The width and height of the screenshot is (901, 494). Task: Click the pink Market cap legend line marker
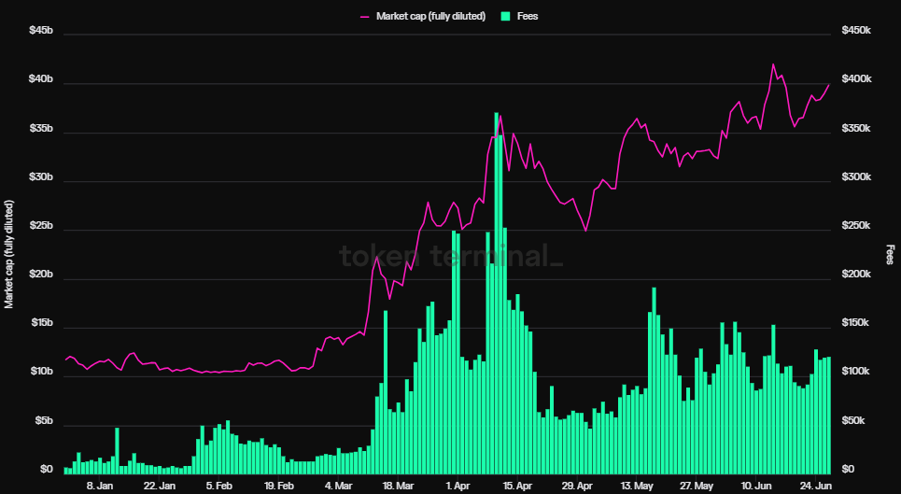point(365,17)
